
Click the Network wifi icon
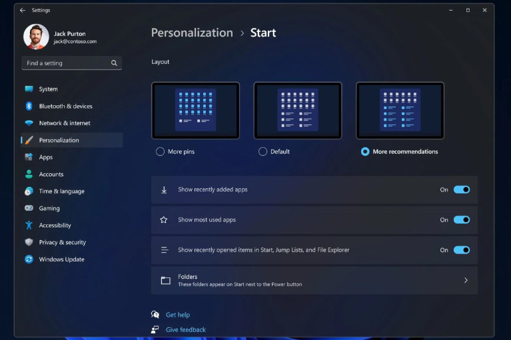pyautogui.click(x=29, y=123)
